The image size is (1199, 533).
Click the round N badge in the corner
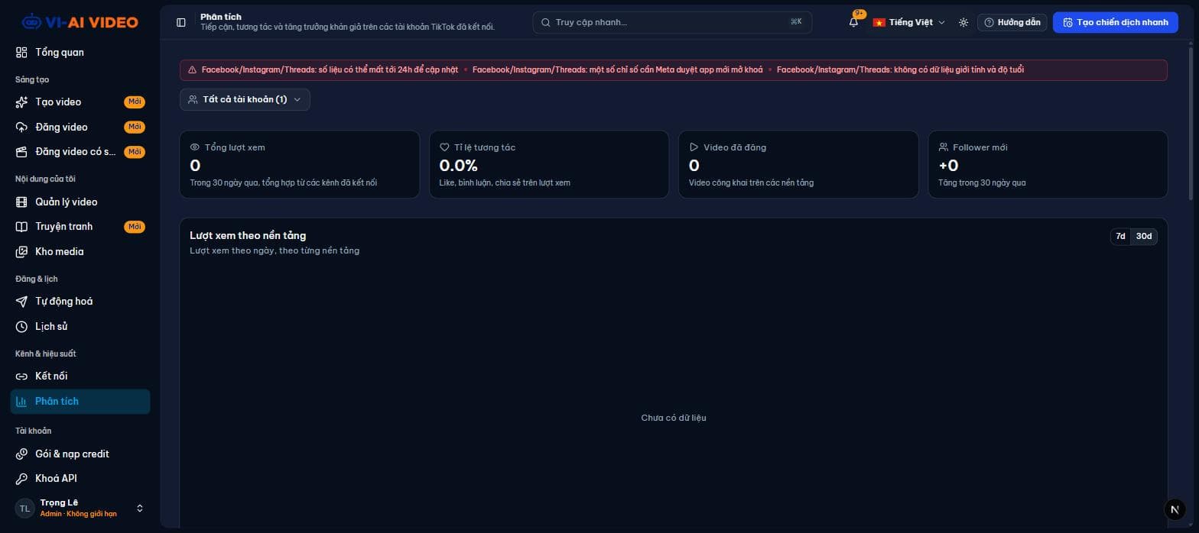tap(1175, 509)
